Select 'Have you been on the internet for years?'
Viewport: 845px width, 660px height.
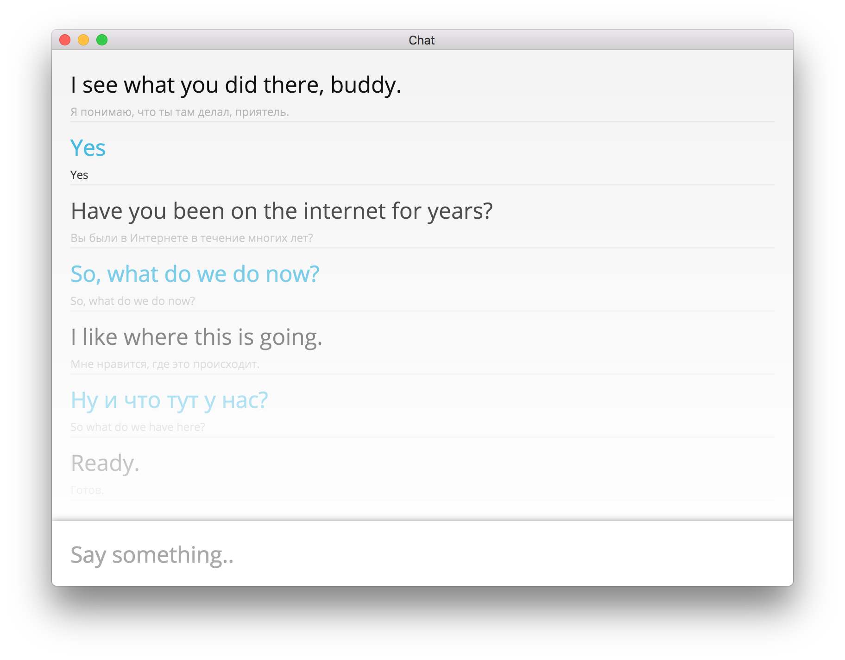[282, 211]
